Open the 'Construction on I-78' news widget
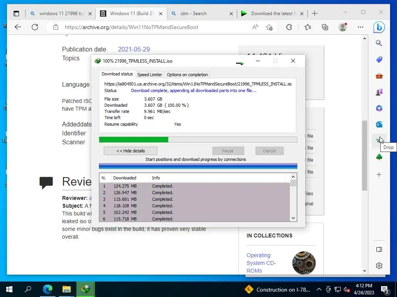 click(x=278, y=289)
